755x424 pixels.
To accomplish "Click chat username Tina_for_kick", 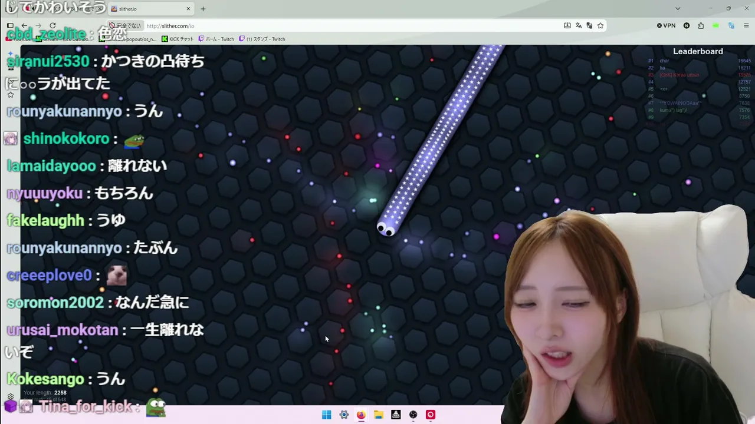I will [x=86, y=407].
